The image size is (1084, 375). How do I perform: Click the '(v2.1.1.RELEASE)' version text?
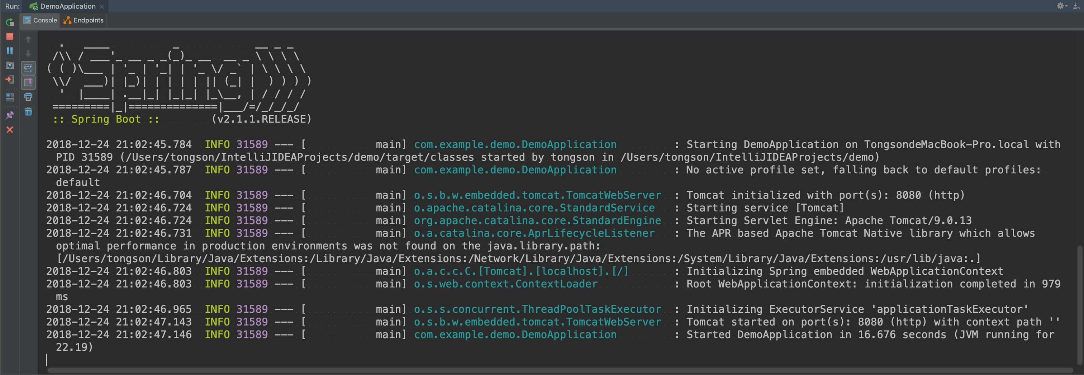click(261, 119)
